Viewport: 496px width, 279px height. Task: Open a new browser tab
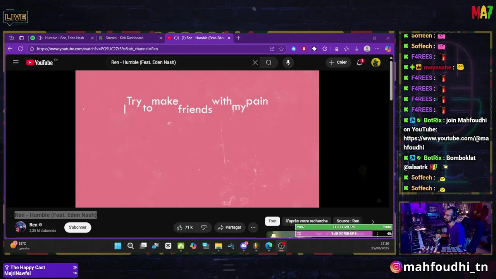tap(238, 38)
